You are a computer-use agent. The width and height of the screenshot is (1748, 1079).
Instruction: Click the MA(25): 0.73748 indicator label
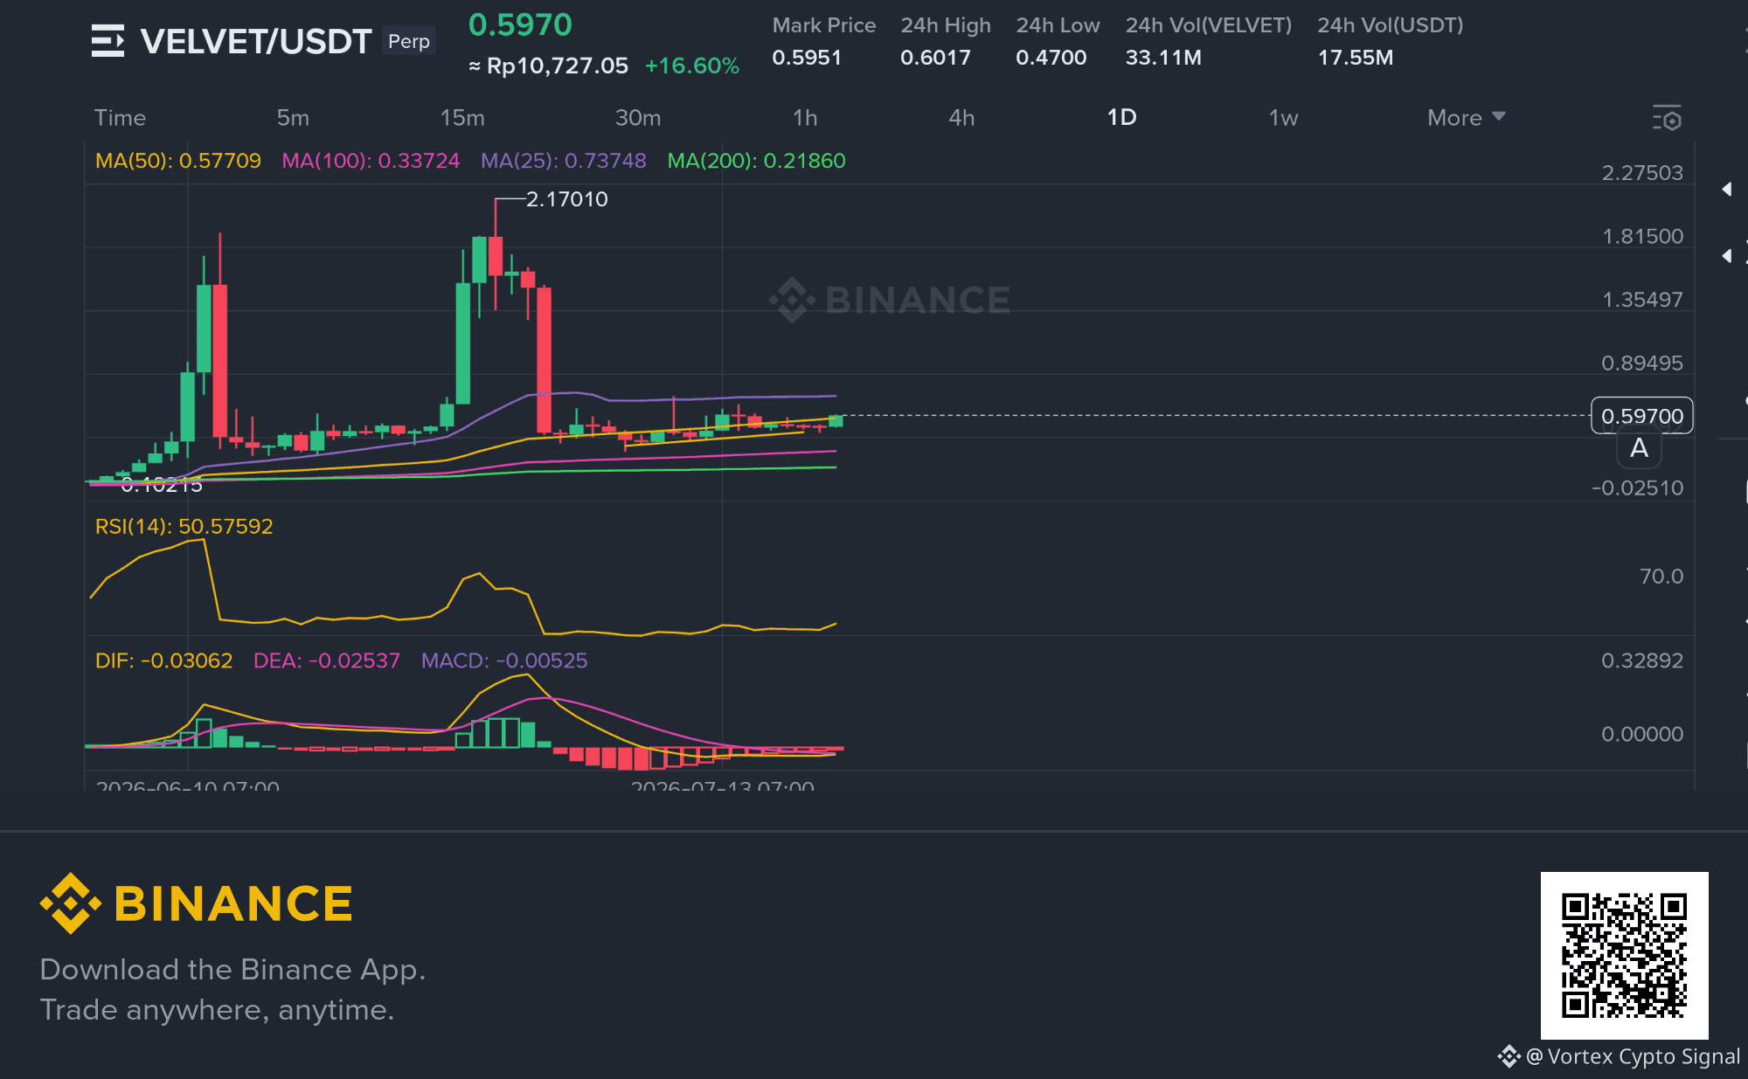click(x=564, y=161)
